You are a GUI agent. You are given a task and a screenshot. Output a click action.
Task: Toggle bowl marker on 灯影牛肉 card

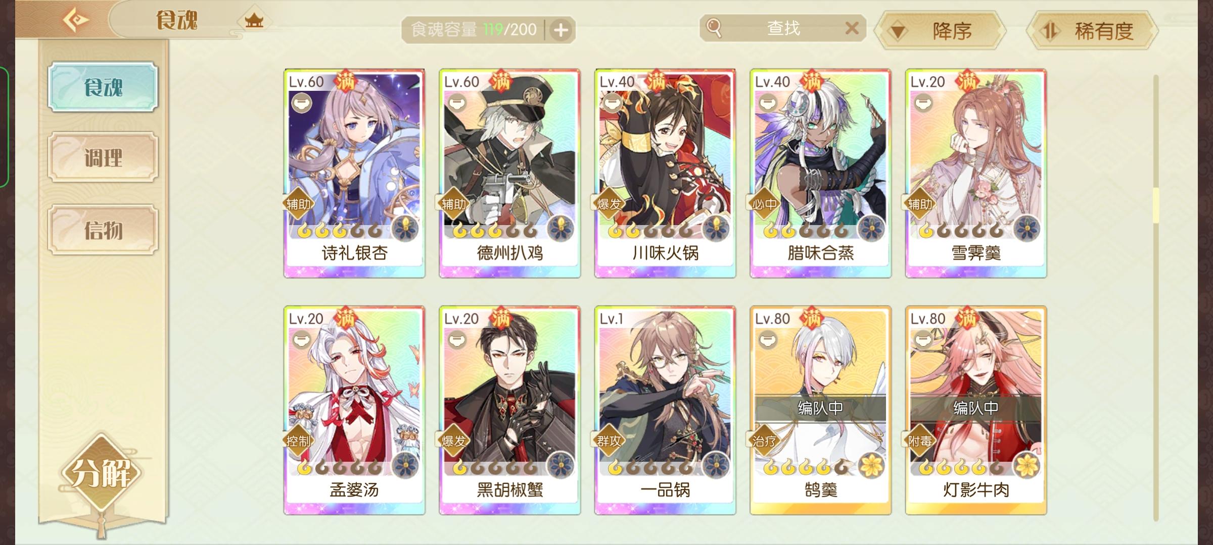point(923,341)
